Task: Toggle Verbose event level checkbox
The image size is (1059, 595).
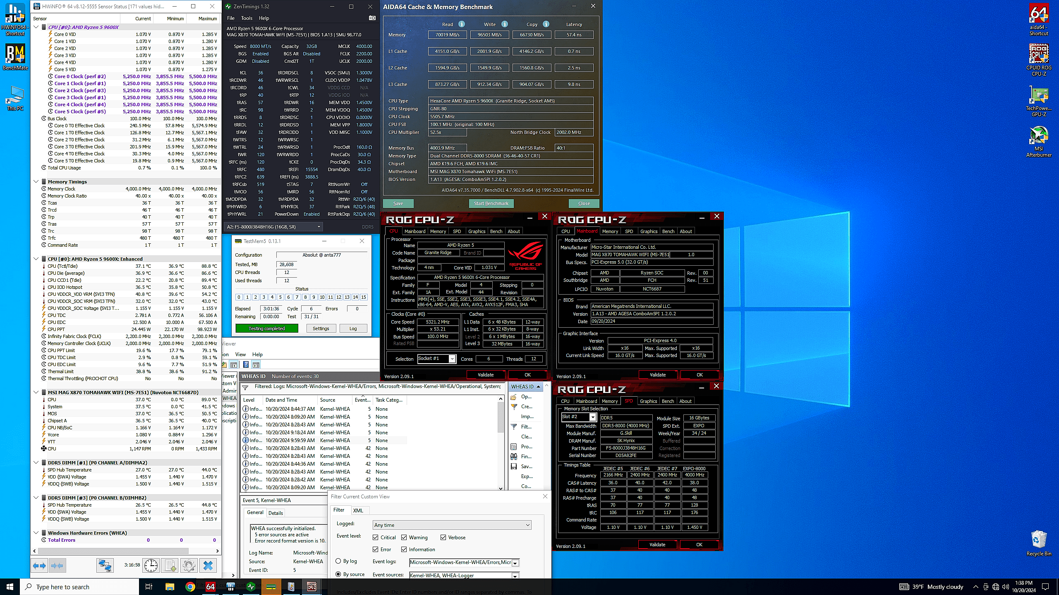Action: click(x=443, y=538)
